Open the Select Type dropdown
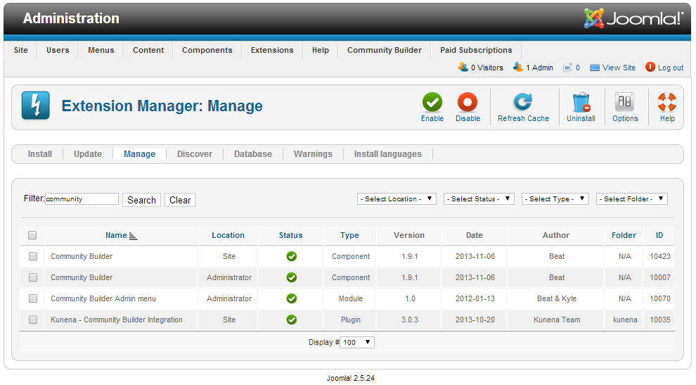This screenshot has height=385, width=696. tap(555, 198)
